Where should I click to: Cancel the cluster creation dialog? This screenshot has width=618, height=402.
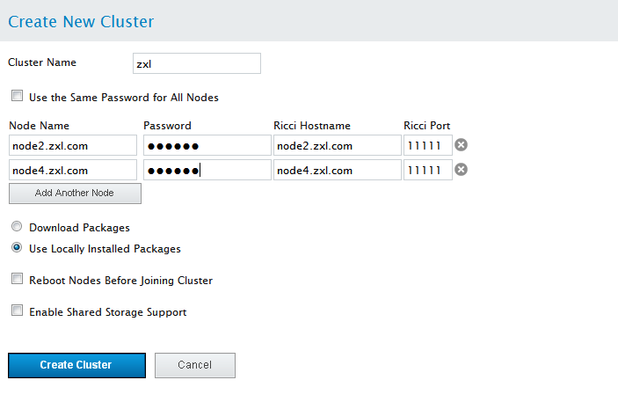(195, 365)
